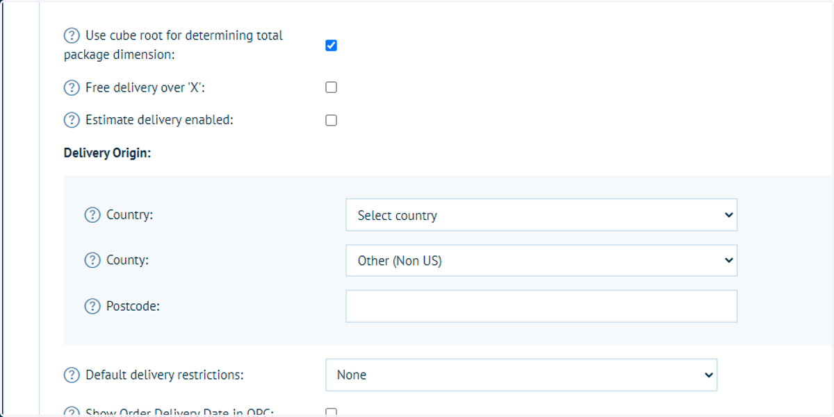Open County dropdown showing Other (Non US)
The image size is (834, 417).
coord(541,261)
